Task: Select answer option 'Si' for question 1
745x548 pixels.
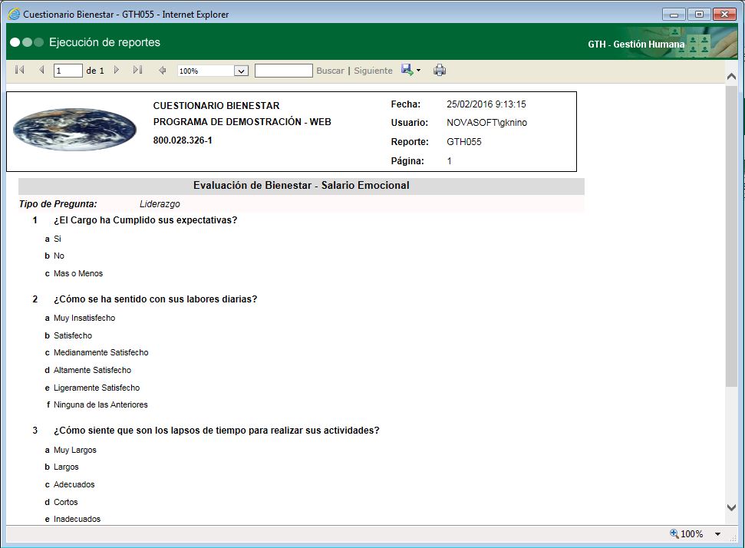Action: pyautogui.click(x=57, y=238)
